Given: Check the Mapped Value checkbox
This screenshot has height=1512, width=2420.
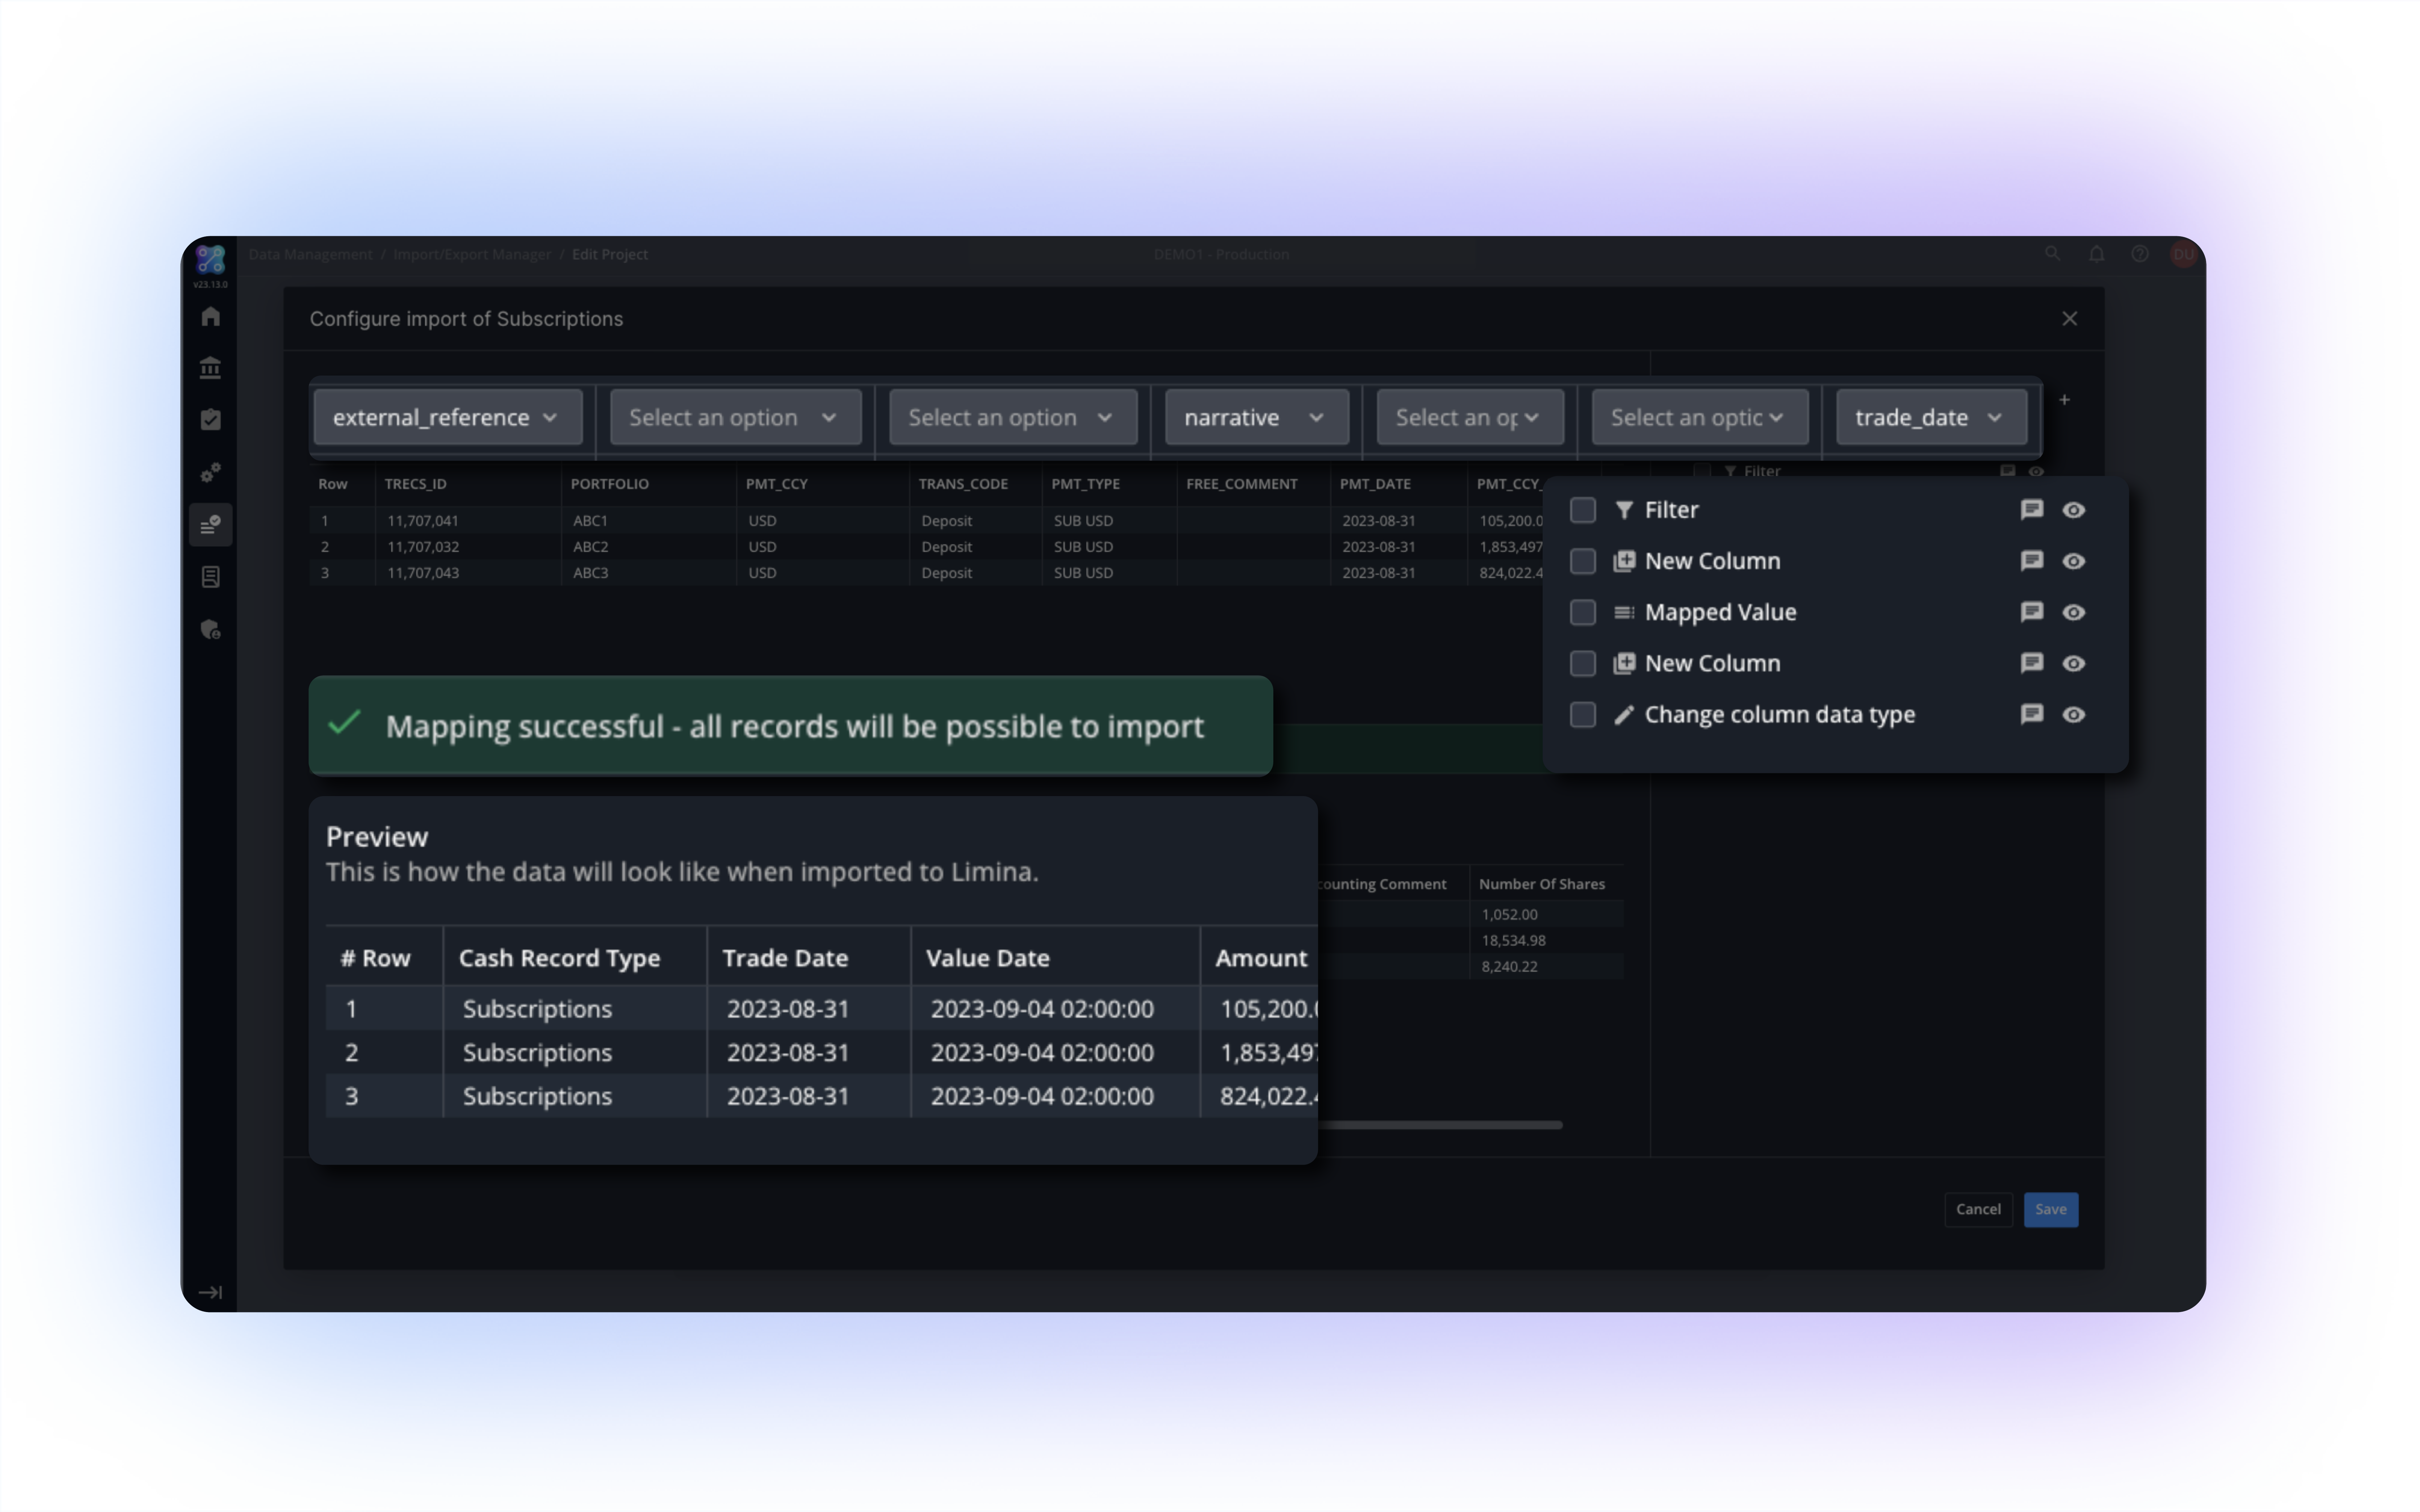Looking at the screenshot, I should point(1583,612).
